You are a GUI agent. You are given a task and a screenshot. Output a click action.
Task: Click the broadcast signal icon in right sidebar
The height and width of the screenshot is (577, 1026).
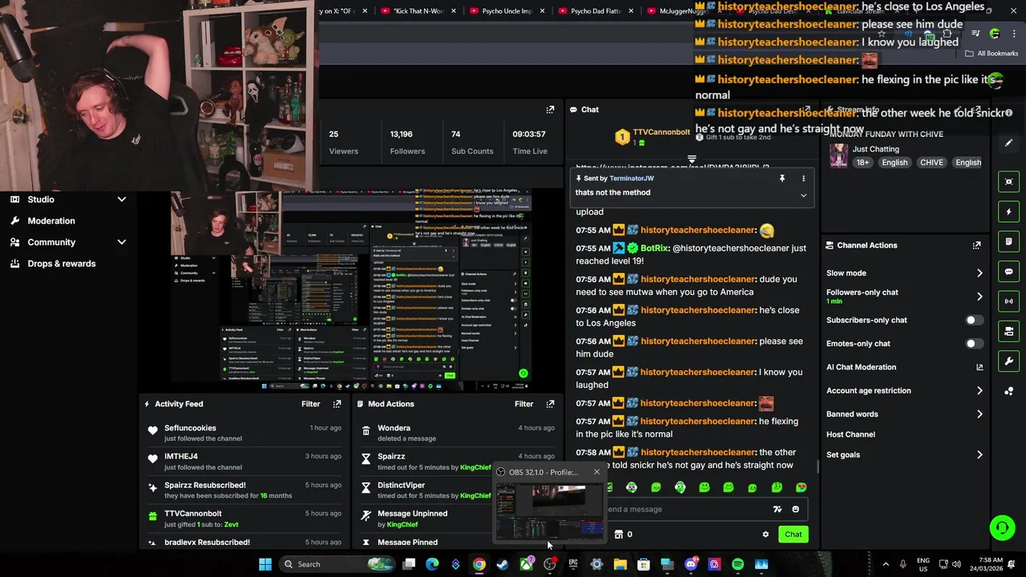(x=1009, y=301)
